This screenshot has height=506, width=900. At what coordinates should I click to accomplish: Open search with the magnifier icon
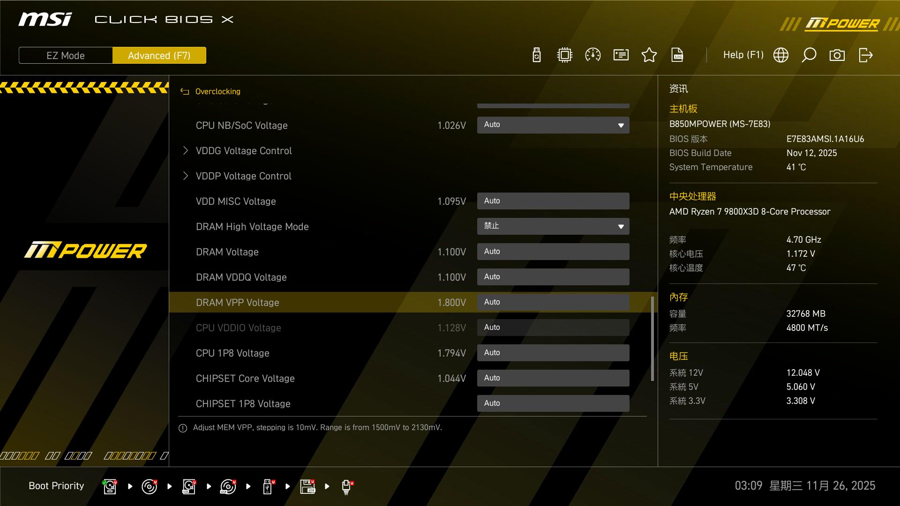click(809, 55)
